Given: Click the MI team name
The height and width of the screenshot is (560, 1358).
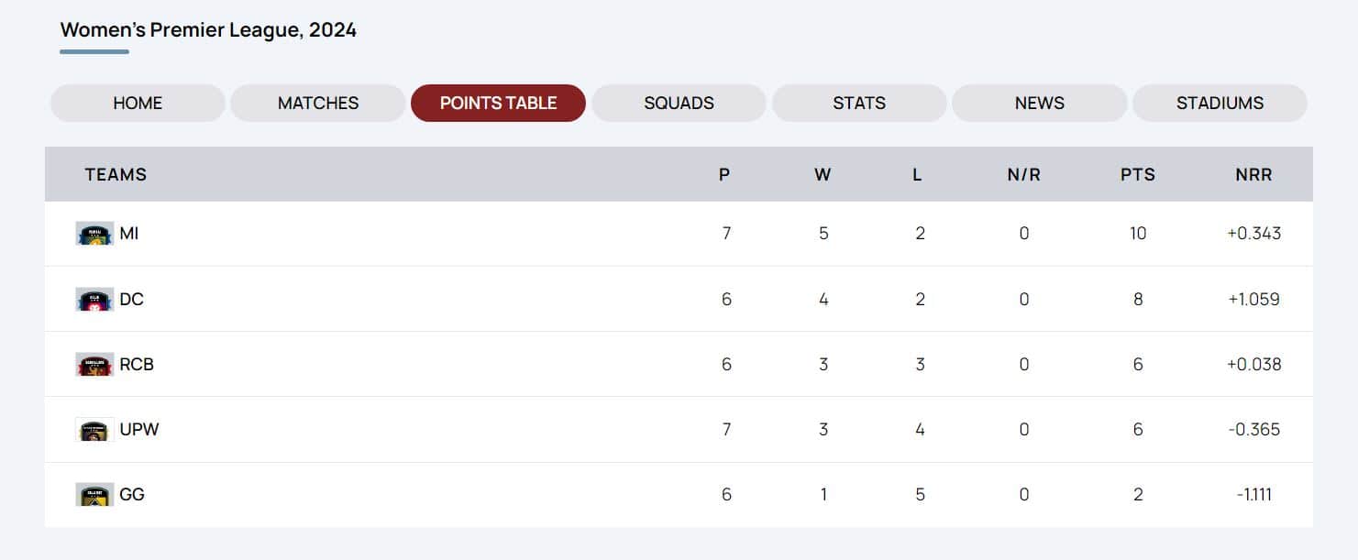Looking at the screenshot, I should (x=129, y=234).
